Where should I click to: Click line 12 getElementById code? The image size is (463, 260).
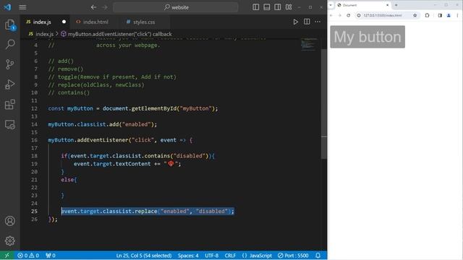(133, 108)
